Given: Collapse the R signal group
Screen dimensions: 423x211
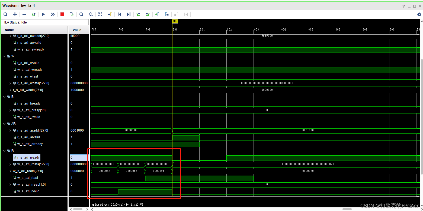Looking at the screenshot, I should (x=4, y=150).
